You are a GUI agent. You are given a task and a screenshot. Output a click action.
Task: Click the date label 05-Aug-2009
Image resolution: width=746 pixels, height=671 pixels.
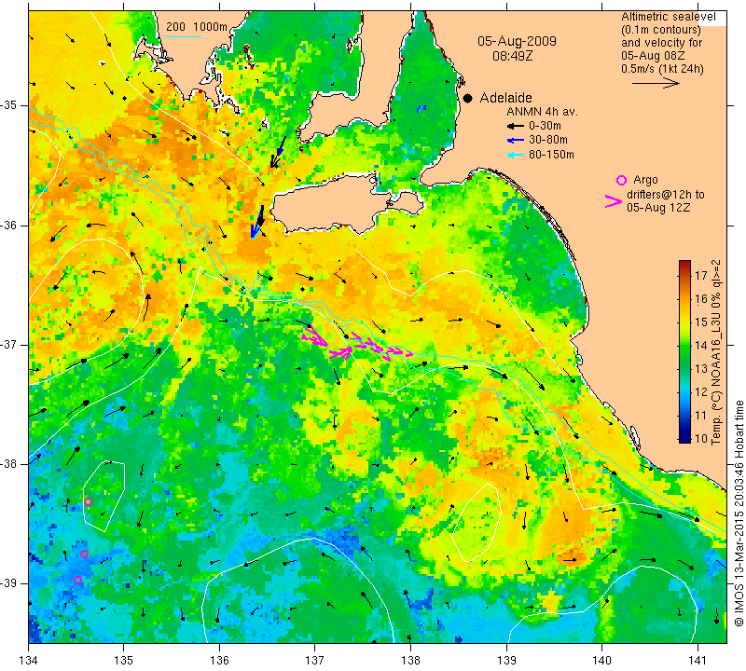pos(517,41)
